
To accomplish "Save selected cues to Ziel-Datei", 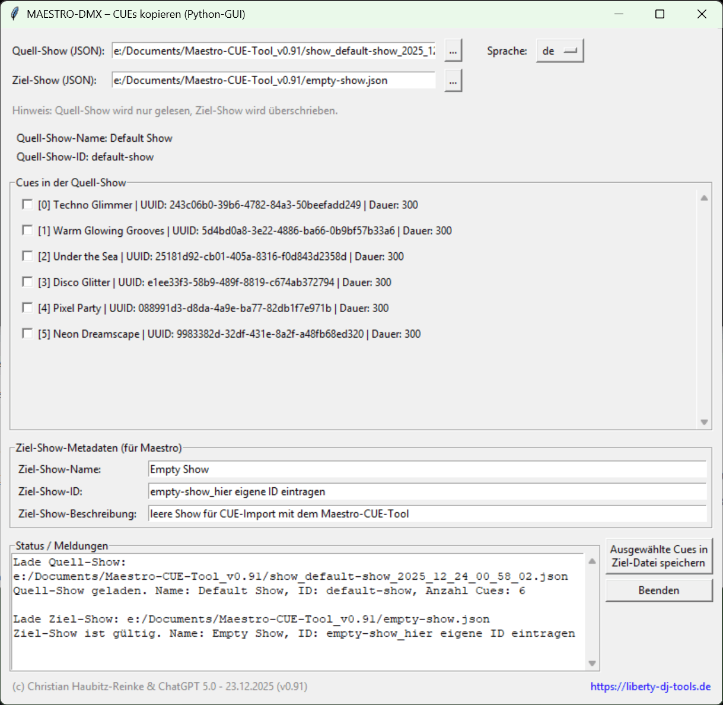I will pos(658,556).
